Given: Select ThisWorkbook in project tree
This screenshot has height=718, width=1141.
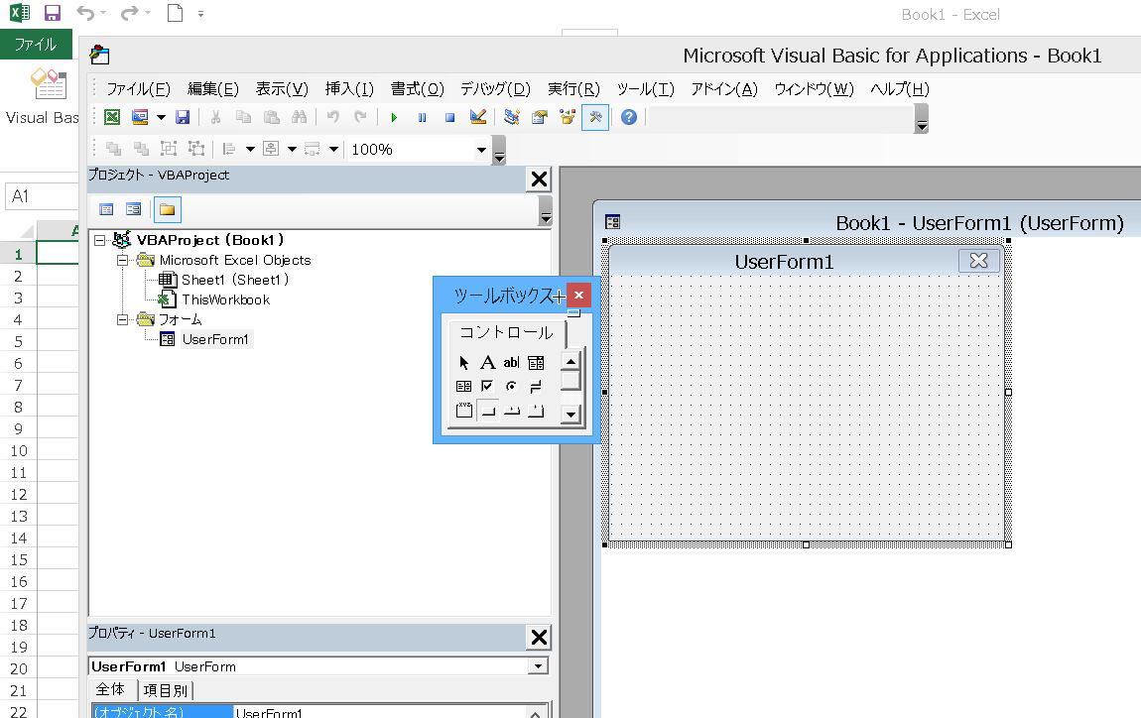Looking at the screenshot, I should click(225, 299).
